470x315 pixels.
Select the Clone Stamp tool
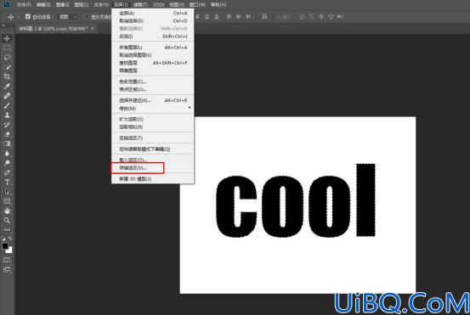(7, 115)
